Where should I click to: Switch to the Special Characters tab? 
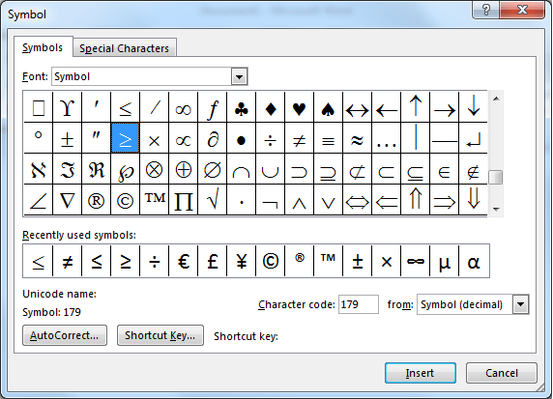point(124,48)
